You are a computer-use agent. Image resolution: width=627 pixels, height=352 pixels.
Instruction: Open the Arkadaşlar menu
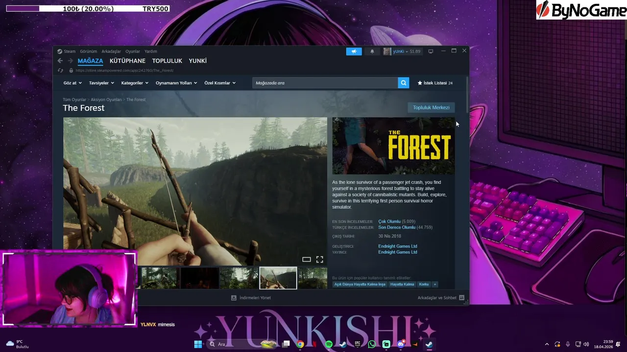click(x=111, y=51)
